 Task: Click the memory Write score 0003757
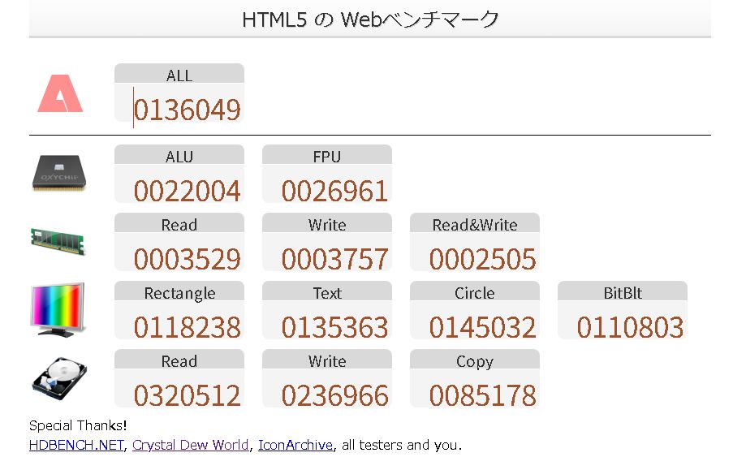click(335, 260)
